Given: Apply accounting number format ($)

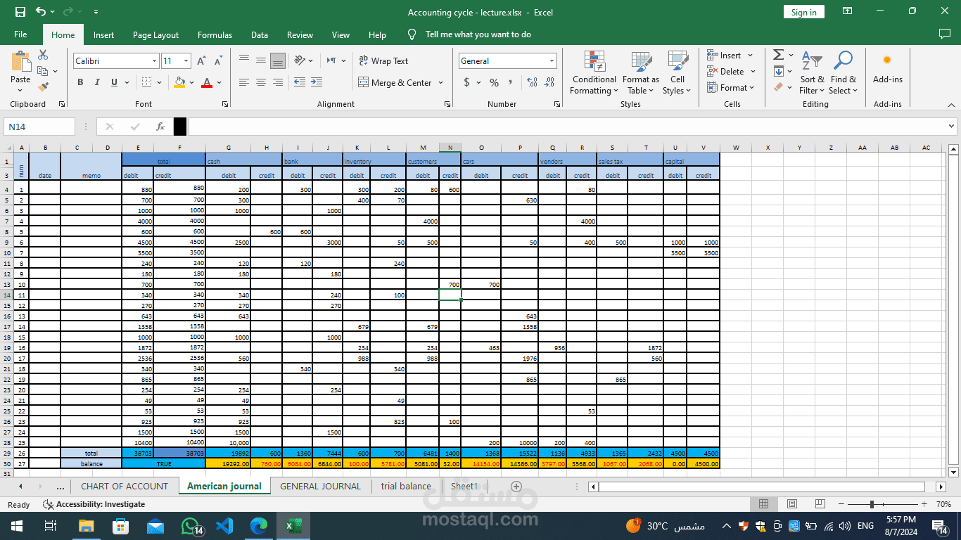Looking at the screenshot, I should click(466, 82).
